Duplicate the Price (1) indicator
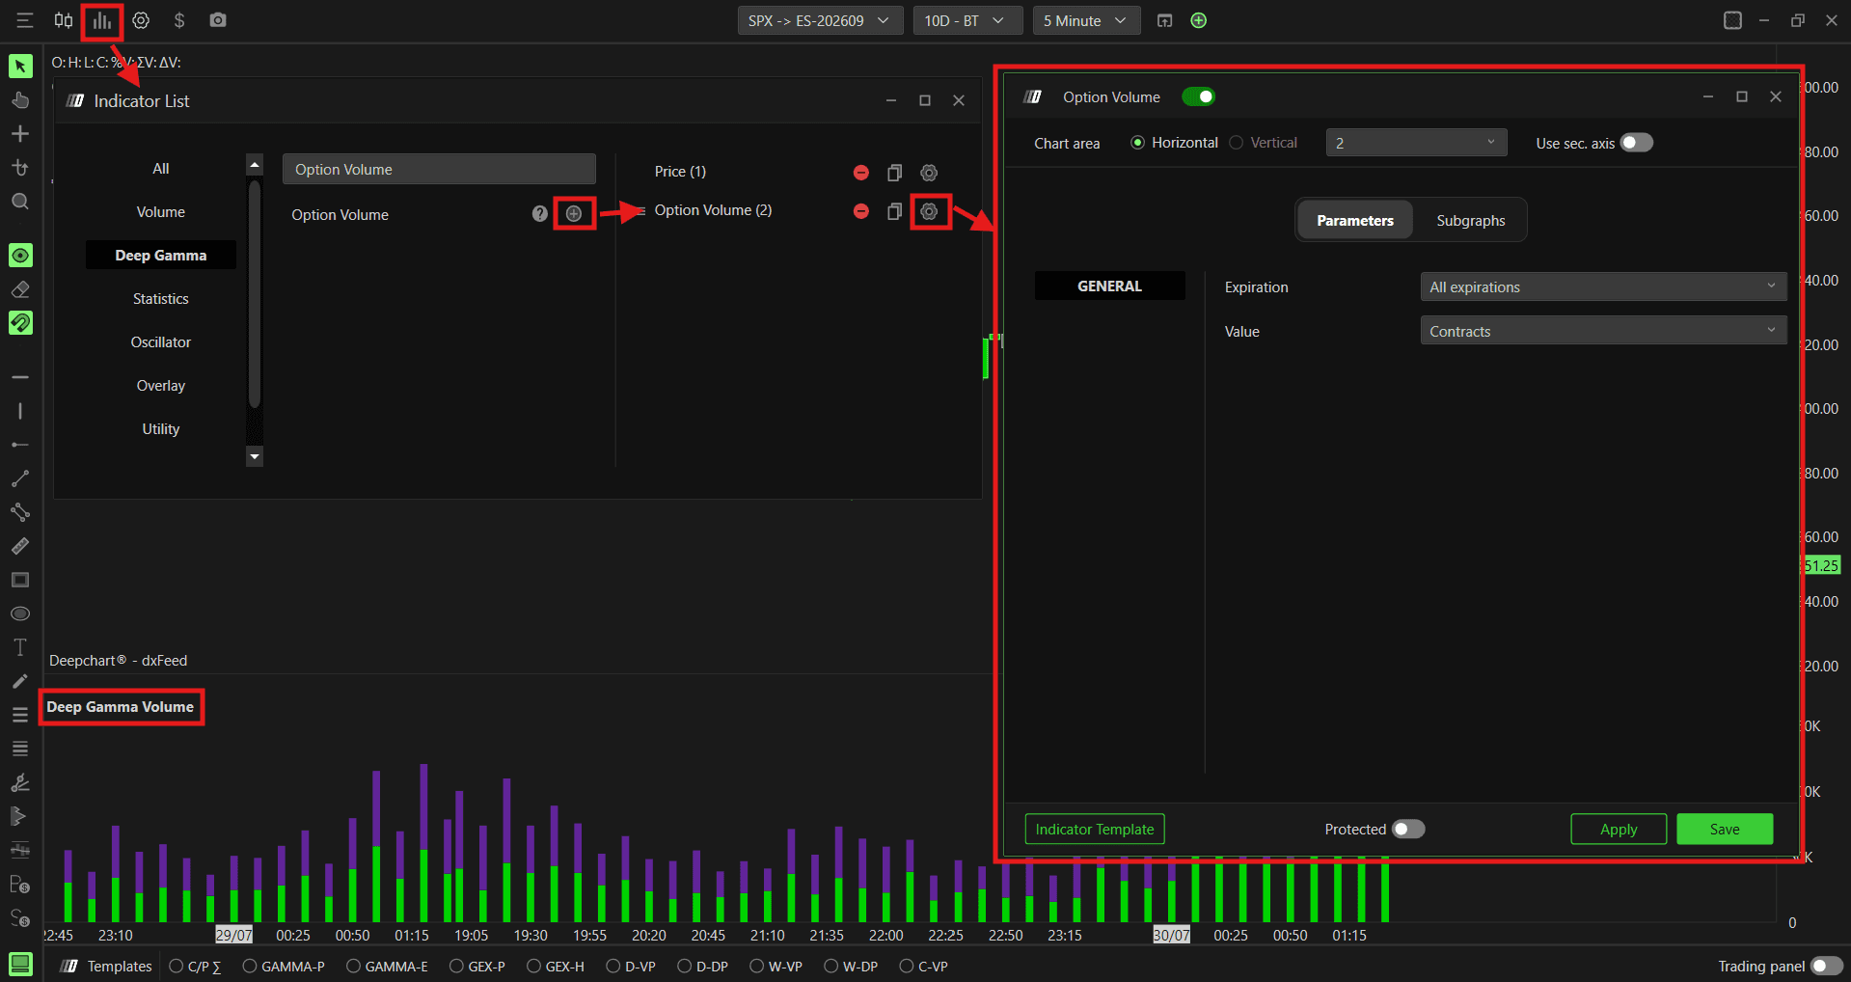 895,173
